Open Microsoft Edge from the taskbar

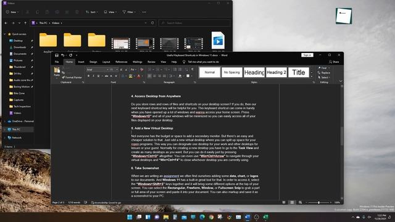[x=202, y=217]
